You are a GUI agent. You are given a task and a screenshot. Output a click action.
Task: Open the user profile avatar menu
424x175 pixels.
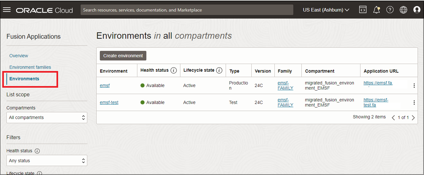pyautogui.click(x=417, y=10)
